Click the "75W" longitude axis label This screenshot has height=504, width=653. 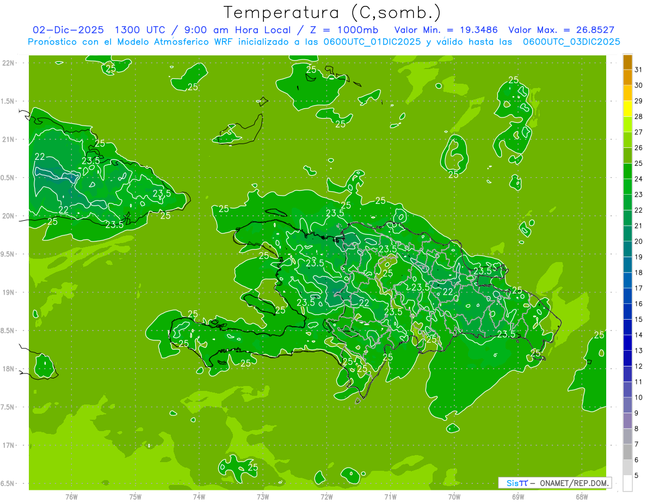point(135,497)
